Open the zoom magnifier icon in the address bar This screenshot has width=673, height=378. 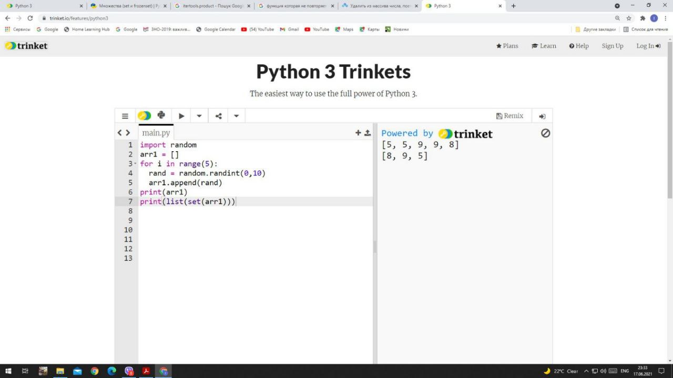[x=617, y=18]
